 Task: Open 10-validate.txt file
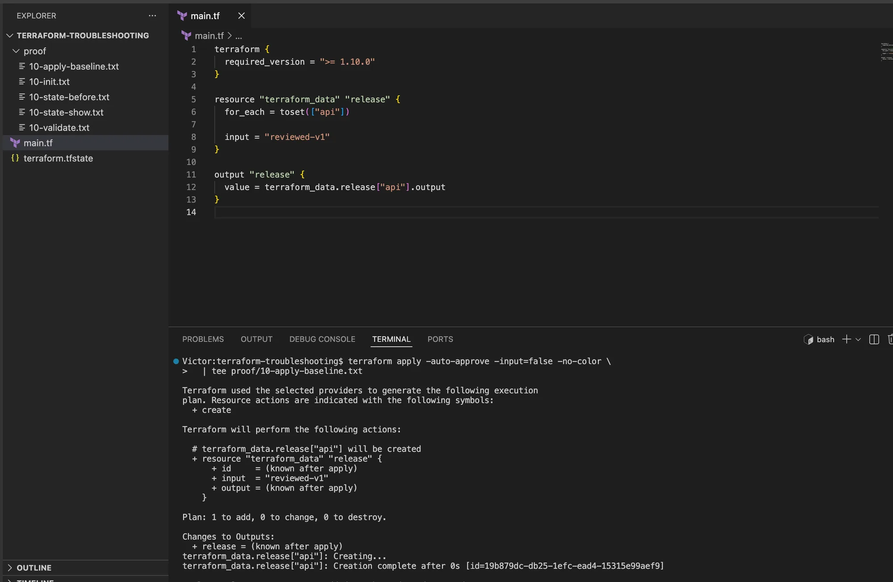point(59,128)
